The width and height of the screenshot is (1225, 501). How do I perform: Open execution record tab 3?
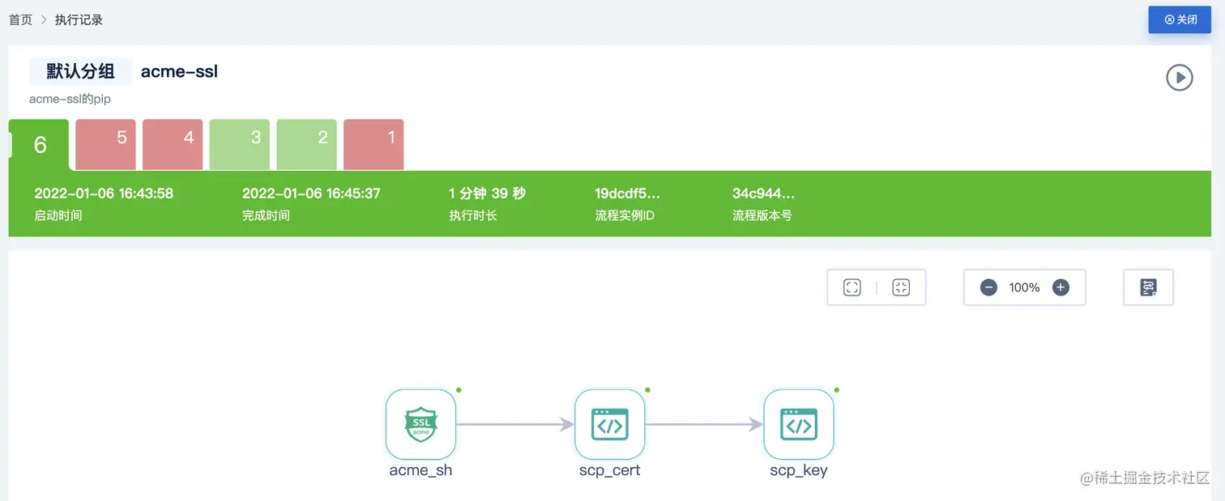(x=240, y=145)
